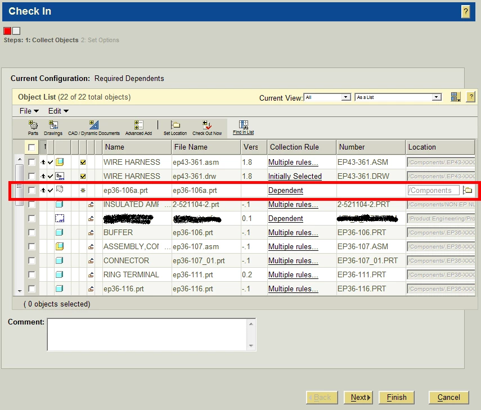Click the object list scroll-down arrow

(20, 291)
